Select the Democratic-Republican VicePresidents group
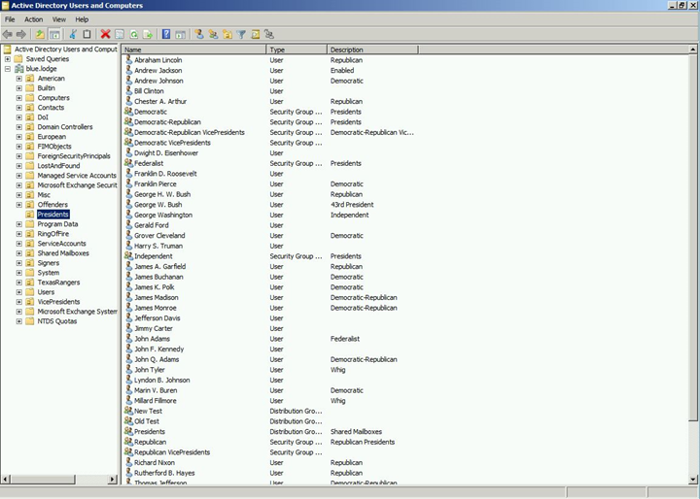This screenshot has width=700, height=499. [x=190, y=132]
